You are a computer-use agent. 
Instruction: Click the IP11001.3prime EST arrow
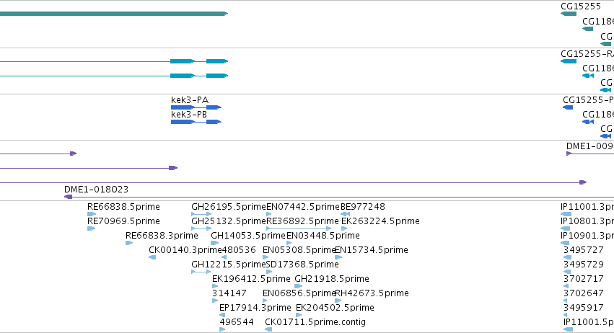tap(566, 214)
